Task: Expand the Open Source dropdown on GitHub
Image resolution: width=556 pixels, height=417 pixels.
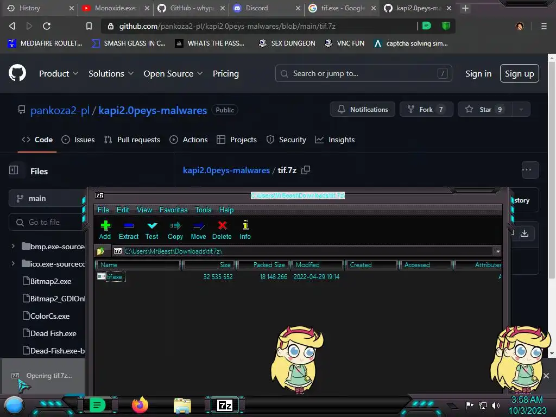Action: (173, 73)
